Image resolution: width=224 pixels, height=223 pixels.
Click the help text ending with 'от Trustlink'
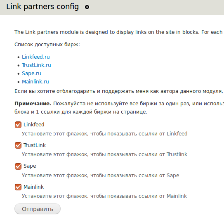(104, 154)
